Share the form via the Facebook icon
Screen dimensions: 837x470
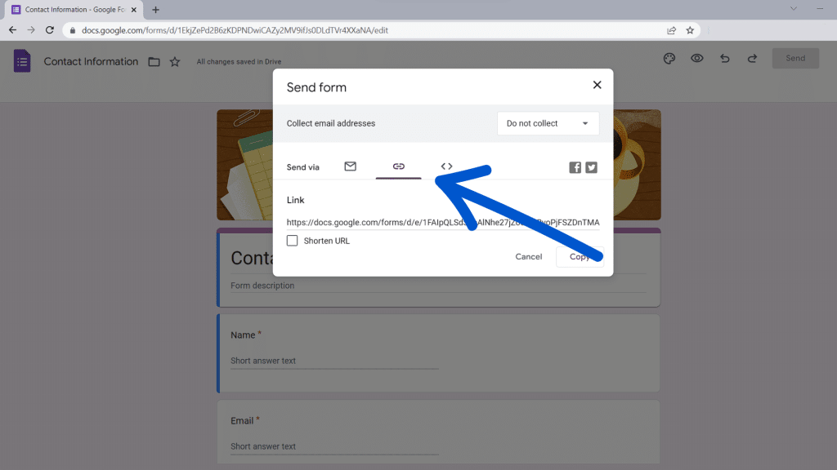point(575,166)
